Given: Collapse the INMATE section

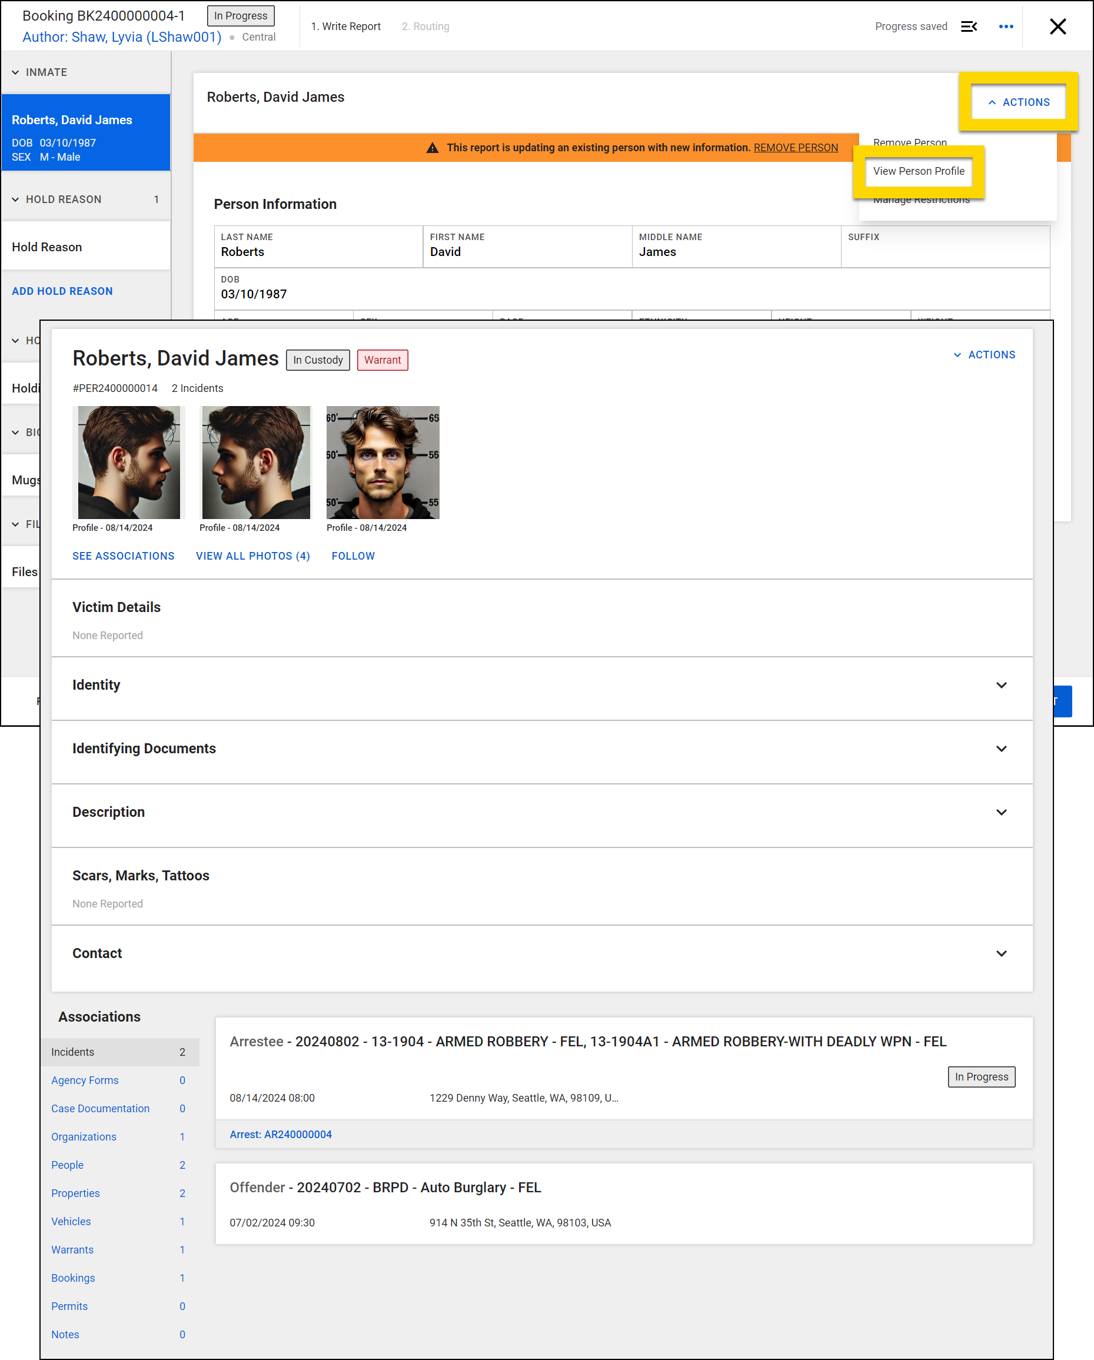Looking at the screenshot, I should point(15,72).
